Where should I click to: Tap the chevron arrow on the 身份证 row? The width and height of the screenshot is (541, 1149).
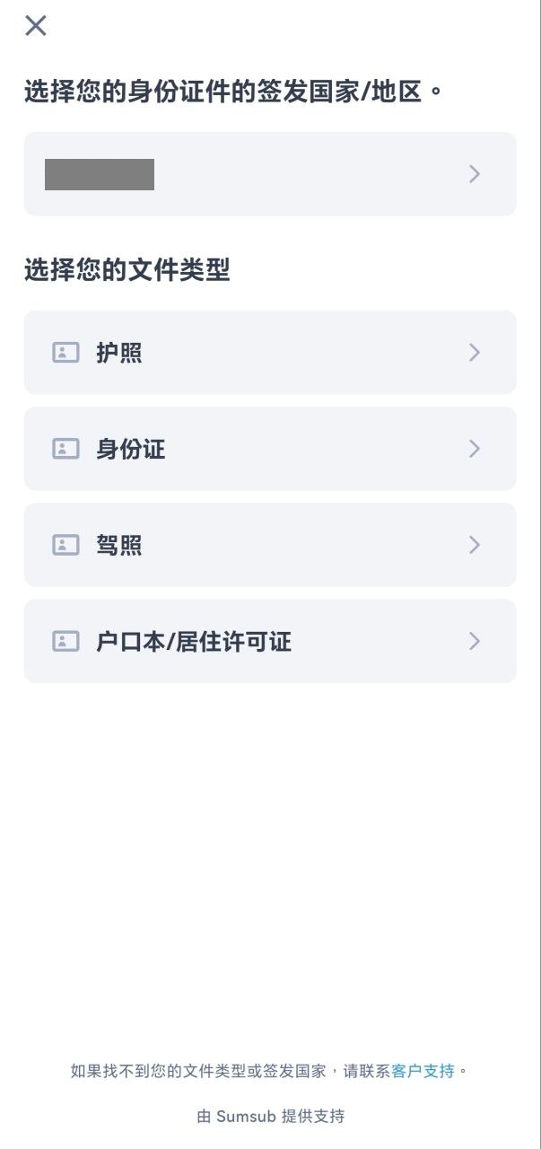point(475,449)
